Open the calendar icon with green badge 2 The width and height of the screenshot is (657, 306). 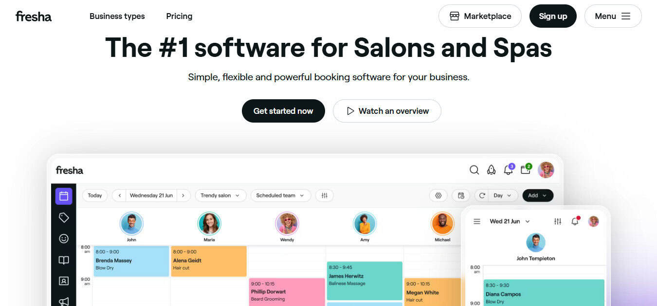pyautogui.click(x=526, y=169)
